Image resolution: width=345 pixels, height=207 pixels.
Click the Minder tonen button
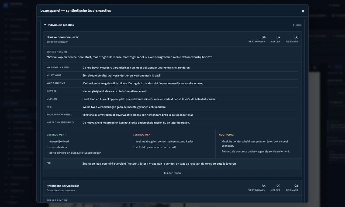pyautogui.click(x=172, y=173)
